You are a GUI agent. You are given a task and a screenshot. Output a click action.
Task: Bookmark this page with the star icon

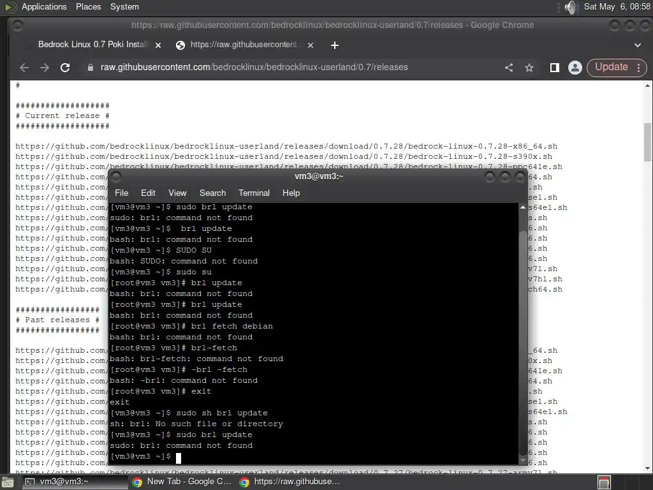pos(529,68)
